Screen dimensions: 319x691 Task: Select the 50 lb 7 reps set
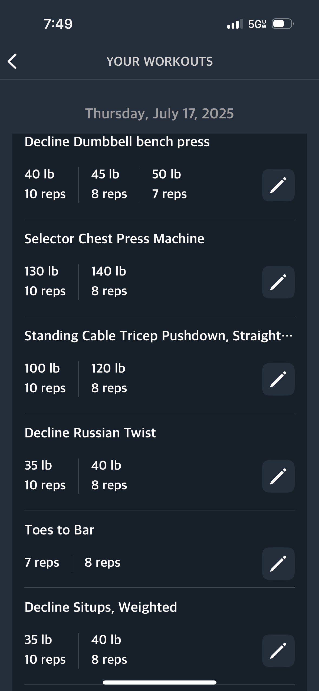169,184
